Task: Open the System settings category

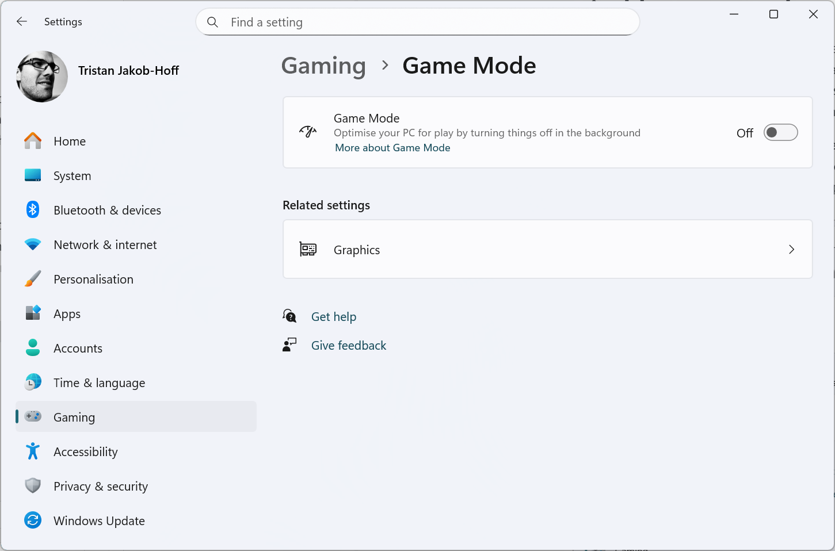Action: click(x=72, y=176)
